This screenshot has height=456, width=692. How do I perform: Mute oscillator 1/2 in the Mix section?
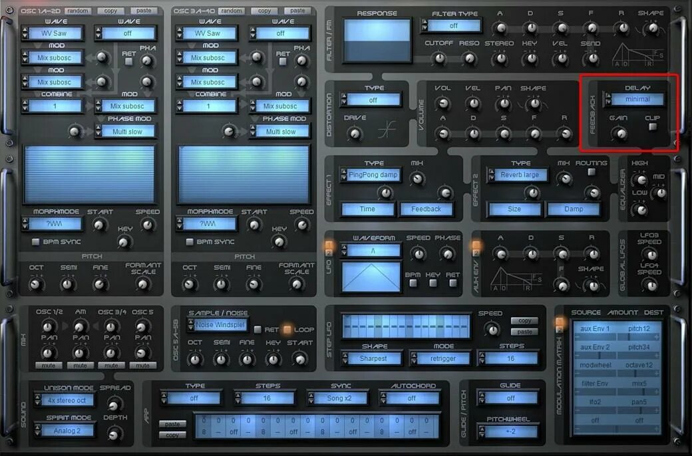[x=47, y=366]
